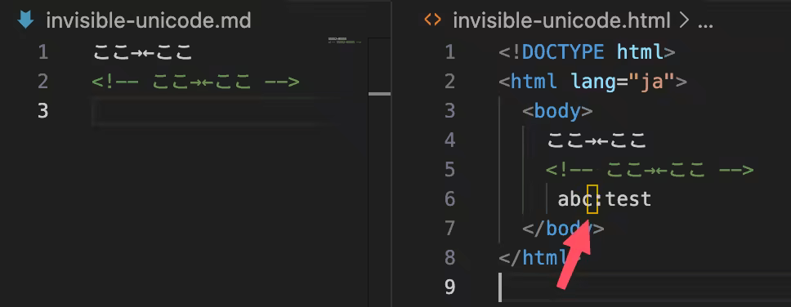Screen dimensions: 791x307
Task: Click 'ここ→←ここ' text on HTML line 4
Action: click(x=597, y=140)
